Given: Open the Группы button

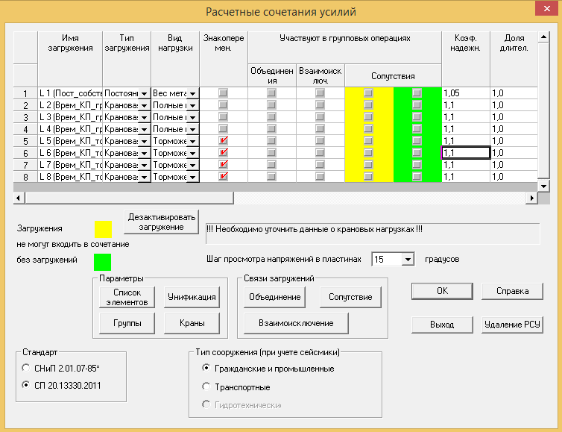Looking at the screenshot, I should [127, 323].
